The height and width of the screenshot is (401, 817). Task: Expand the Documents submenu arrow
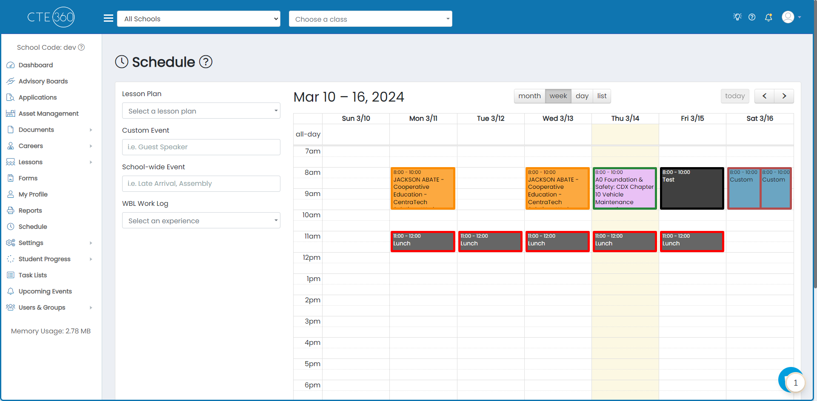91,130
